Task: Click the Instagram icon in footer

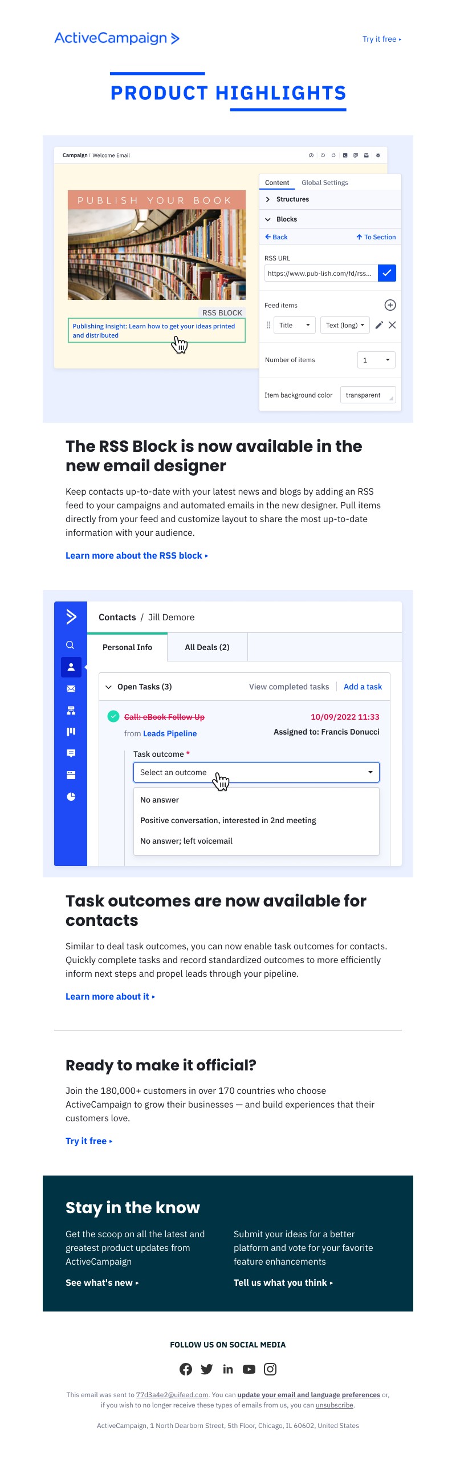Action: coord(270,1369)
